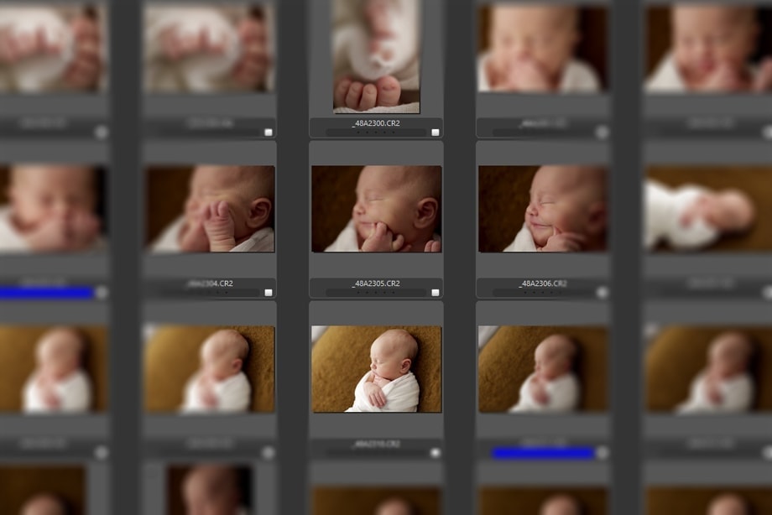The height and width of the screenshot is (515, 772).
Task: Select the _48A2306.CR2 filename label
Action: coord(543,284)
